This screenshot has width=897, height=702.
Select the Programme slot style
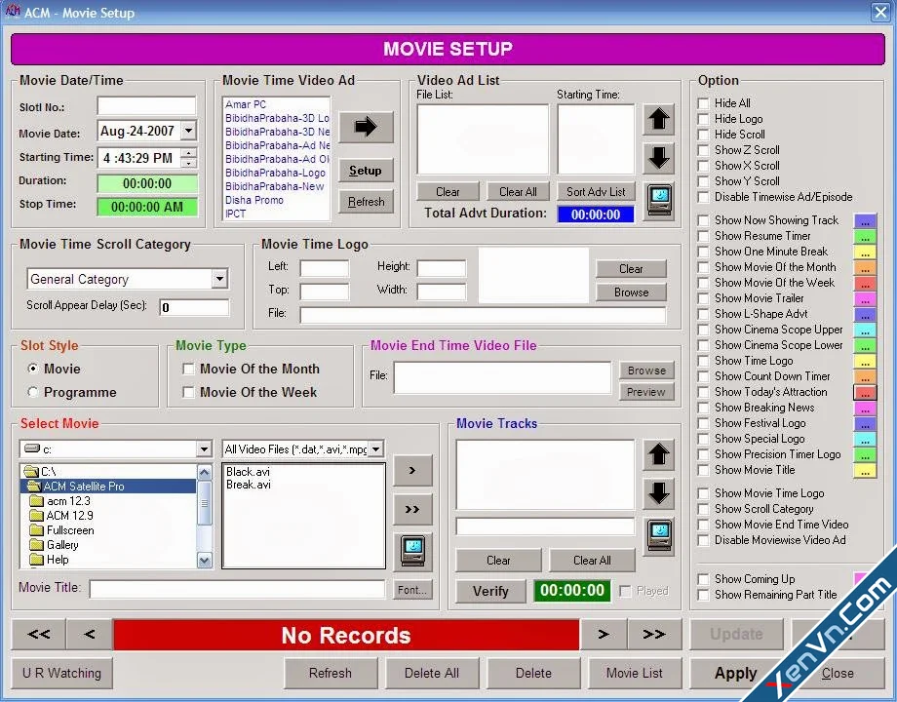34,393
